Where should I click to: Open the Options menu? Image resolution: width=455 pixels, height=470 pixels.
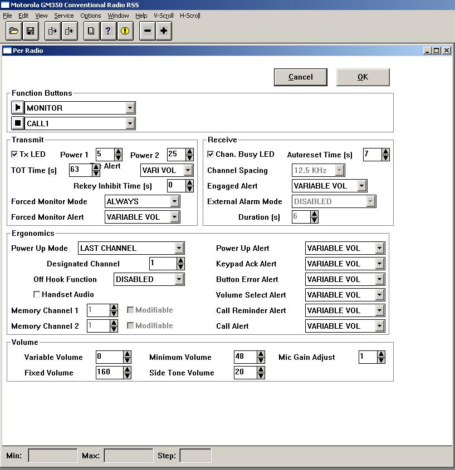(90, 16)
